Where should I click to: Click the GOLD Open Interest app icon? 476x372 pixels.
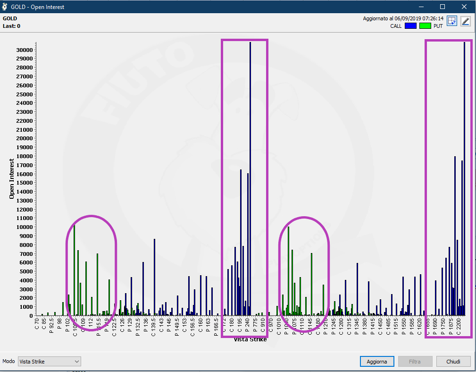[5, 7]
